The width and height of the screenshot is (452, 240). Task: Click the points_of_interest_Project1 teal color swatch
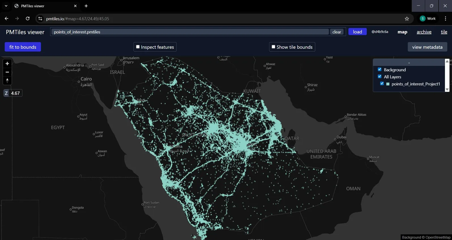[388, 84]
